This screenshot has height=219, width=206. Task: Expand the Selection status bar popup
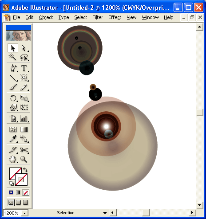tap(105, 213)
